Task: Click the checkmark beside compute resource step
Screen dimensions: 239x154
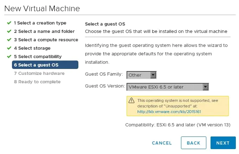Action: 9,40
